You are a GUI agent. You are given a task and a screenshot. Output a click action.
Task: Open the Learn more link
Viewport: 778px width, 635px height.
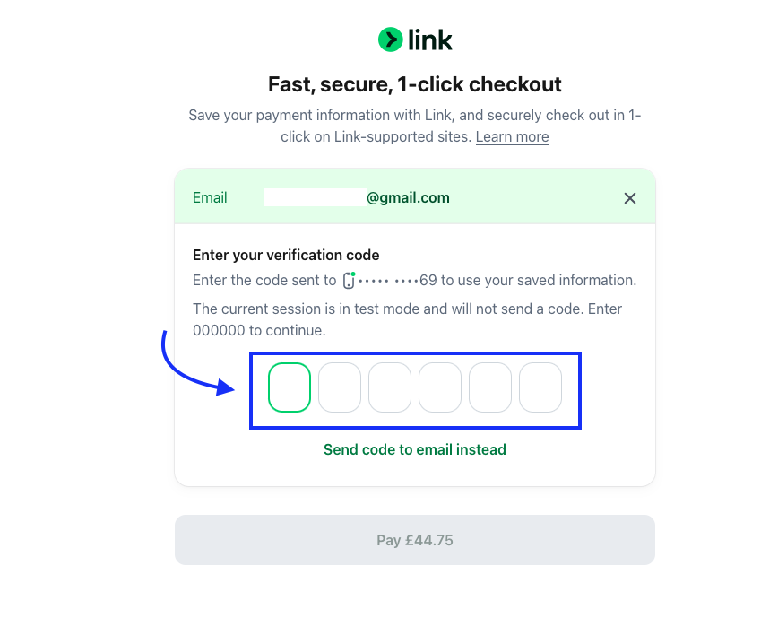512,136
